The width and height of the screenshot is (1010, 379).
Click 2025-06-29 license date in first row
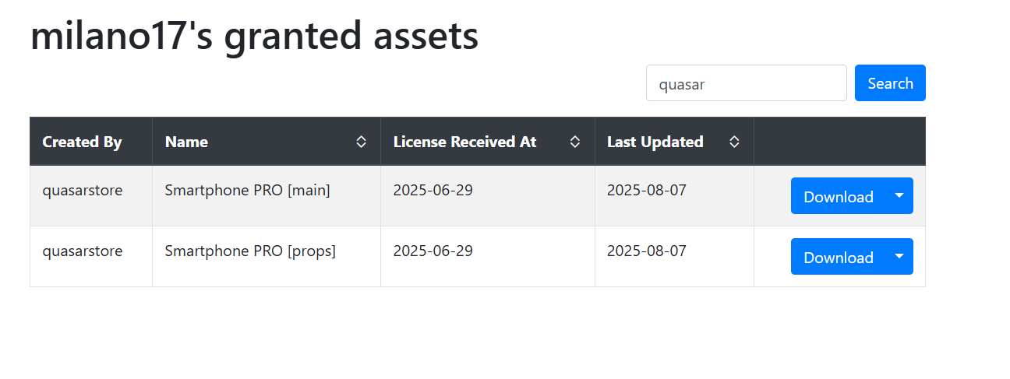click(x=433, y=190)
